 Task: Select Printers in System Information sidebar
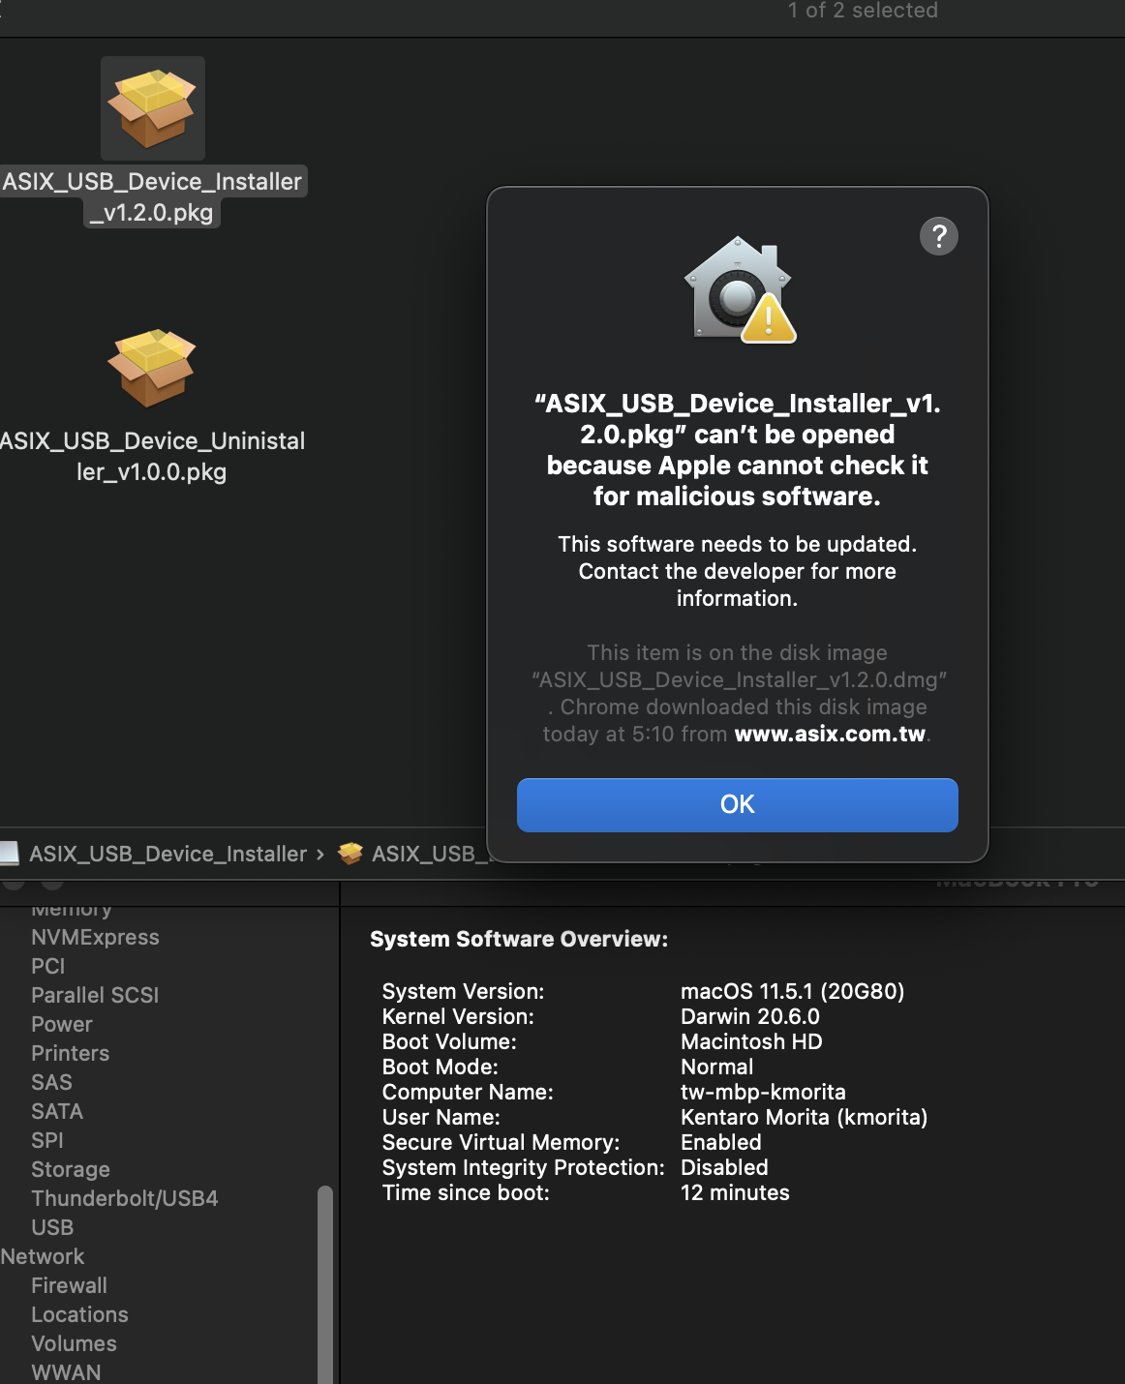click(70, 1053)
